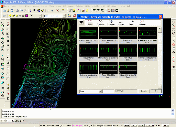Click the yellow sun freeze layer icon
The image size is (176, 127).
(x=17, y=15)
